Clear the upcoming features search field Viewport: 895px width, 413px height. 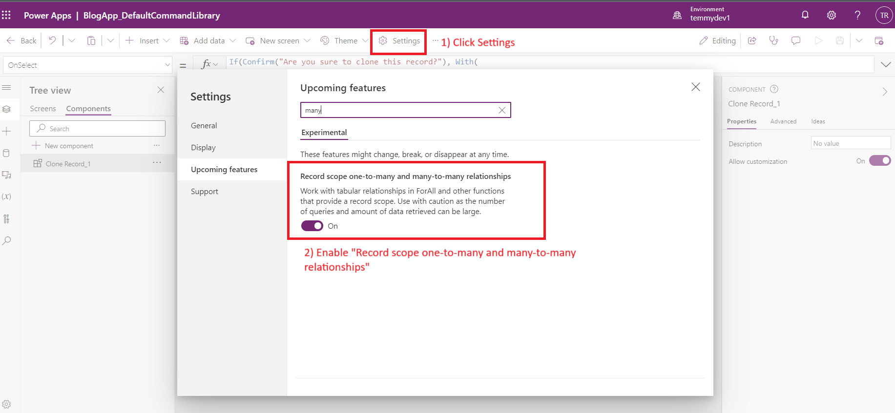pos(502,110)
